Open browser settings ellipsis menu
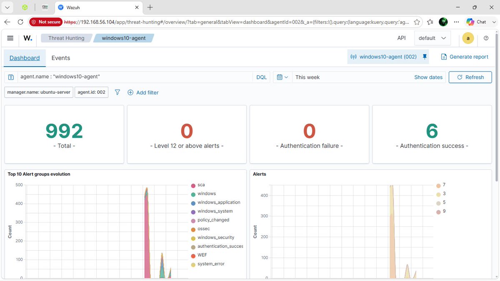The image size is (500, 281). pos(456,22)
